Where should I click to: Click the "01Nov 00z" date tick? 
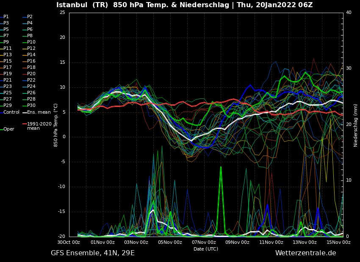tap(103, 242)
